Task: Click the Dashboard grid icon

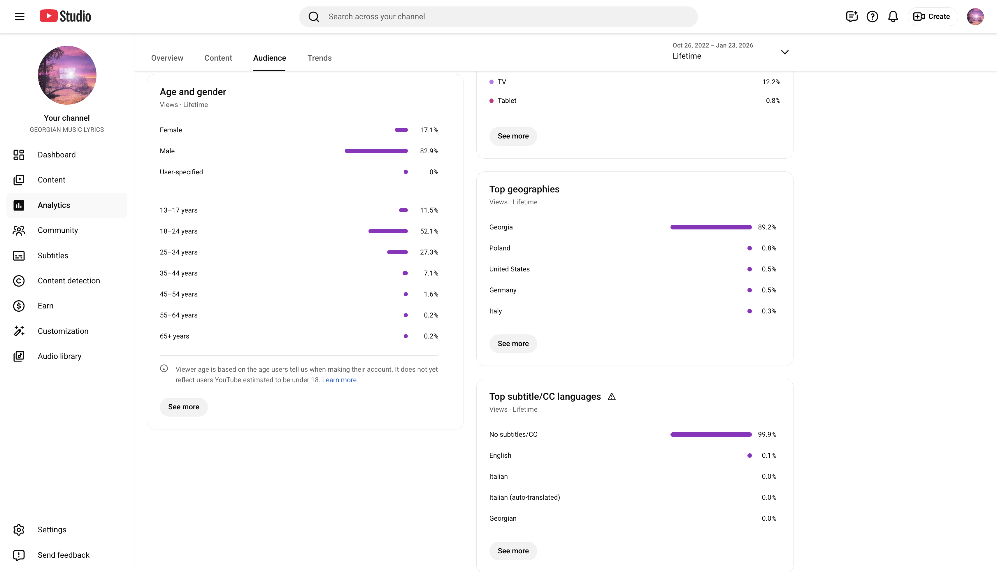Action: tap(19, 155)
